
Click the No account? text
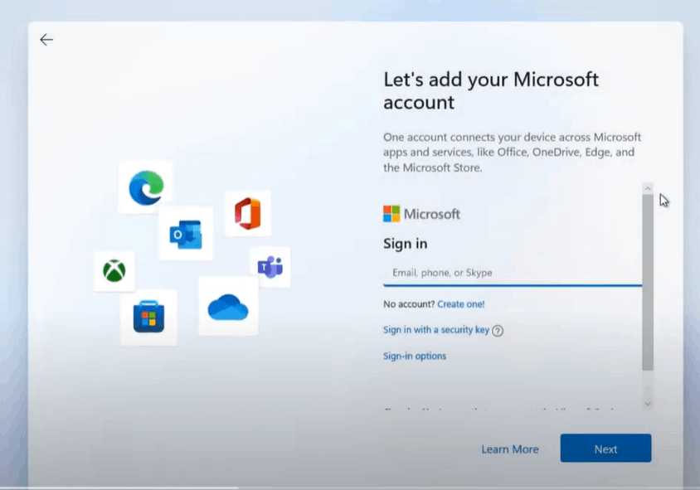[409, 304]
